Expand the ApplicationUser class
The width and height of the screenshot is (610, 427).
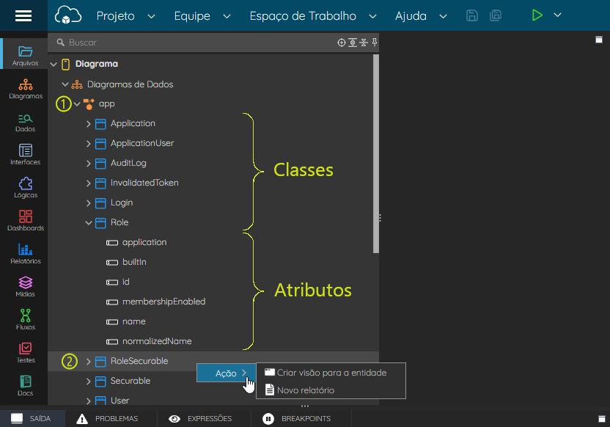tap(88, 144)
